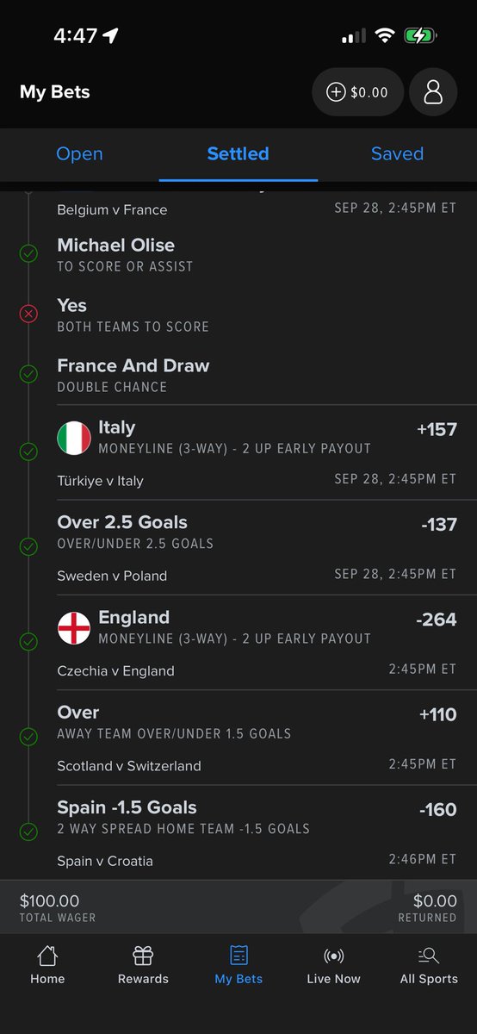Open the Türkiye v Italy match
The image size is (477, 1034).
100,481
